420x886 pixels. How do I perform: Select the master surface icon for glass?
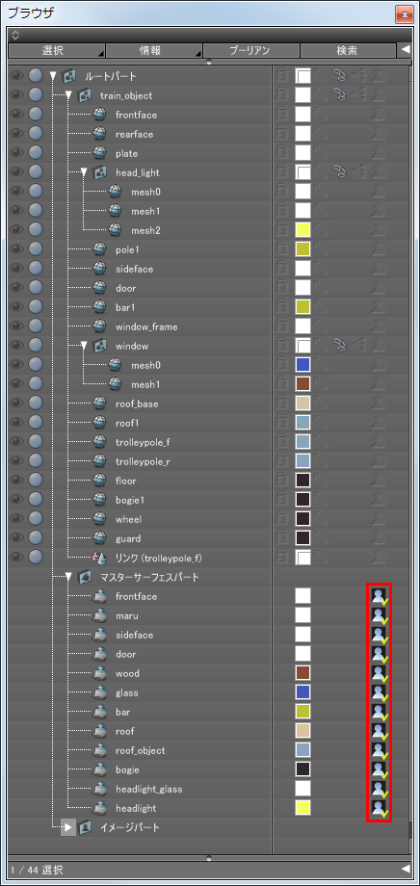pyautogui.click(x=99, y=692)
